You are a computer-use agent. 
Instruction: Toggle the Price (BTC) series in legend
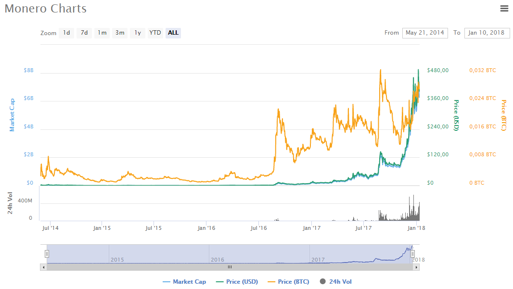pyautogui.click(x=289, y=281)
